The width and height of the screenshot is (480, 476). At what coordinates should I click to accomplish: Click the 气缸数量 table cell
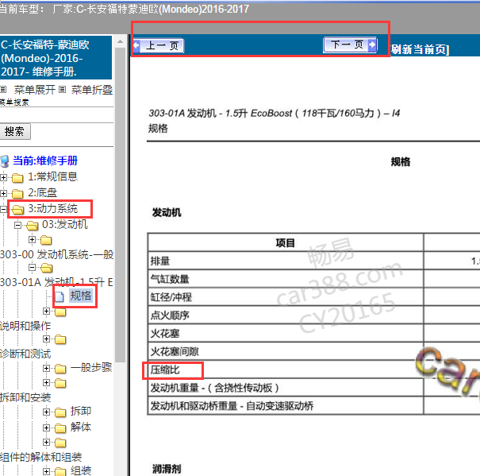click(286, 279)
